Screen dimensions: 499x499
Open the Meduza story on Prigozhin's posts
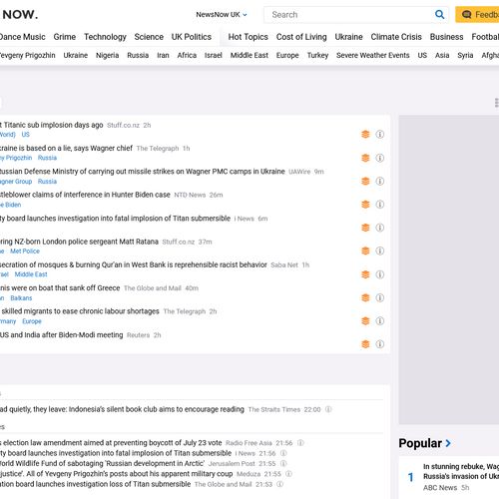coord(117,474)
